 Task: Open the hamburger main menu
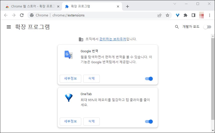coord(9,27)
